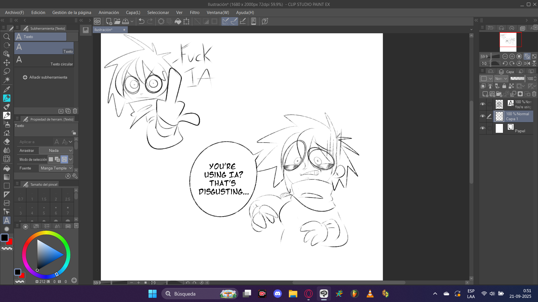Screen dimensions: 538x302
Task: Open the palette color dropdown in layer panel
Action: 486,79
